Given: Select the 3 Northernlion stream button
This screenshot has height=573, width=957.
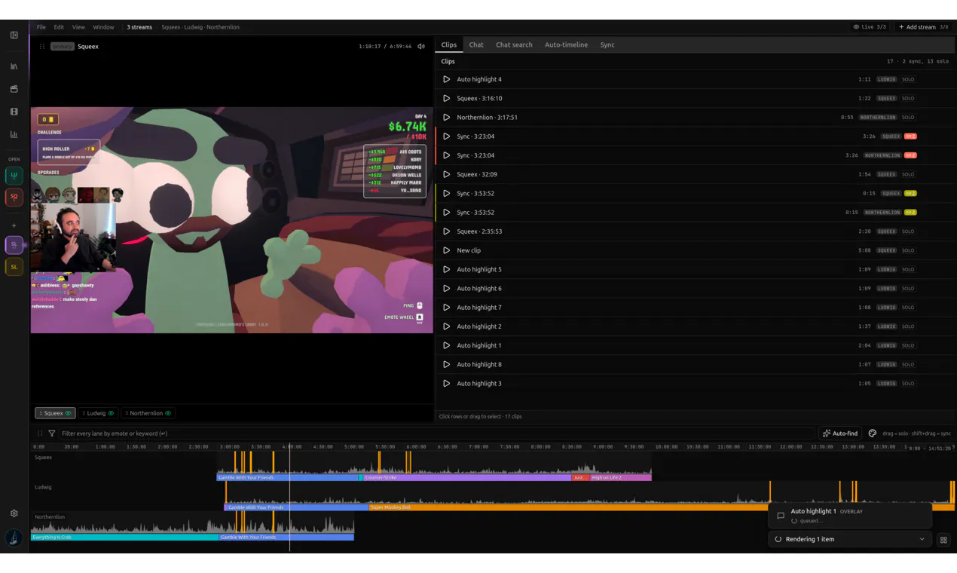Looking at the screenshot, I should click(148, 413).
